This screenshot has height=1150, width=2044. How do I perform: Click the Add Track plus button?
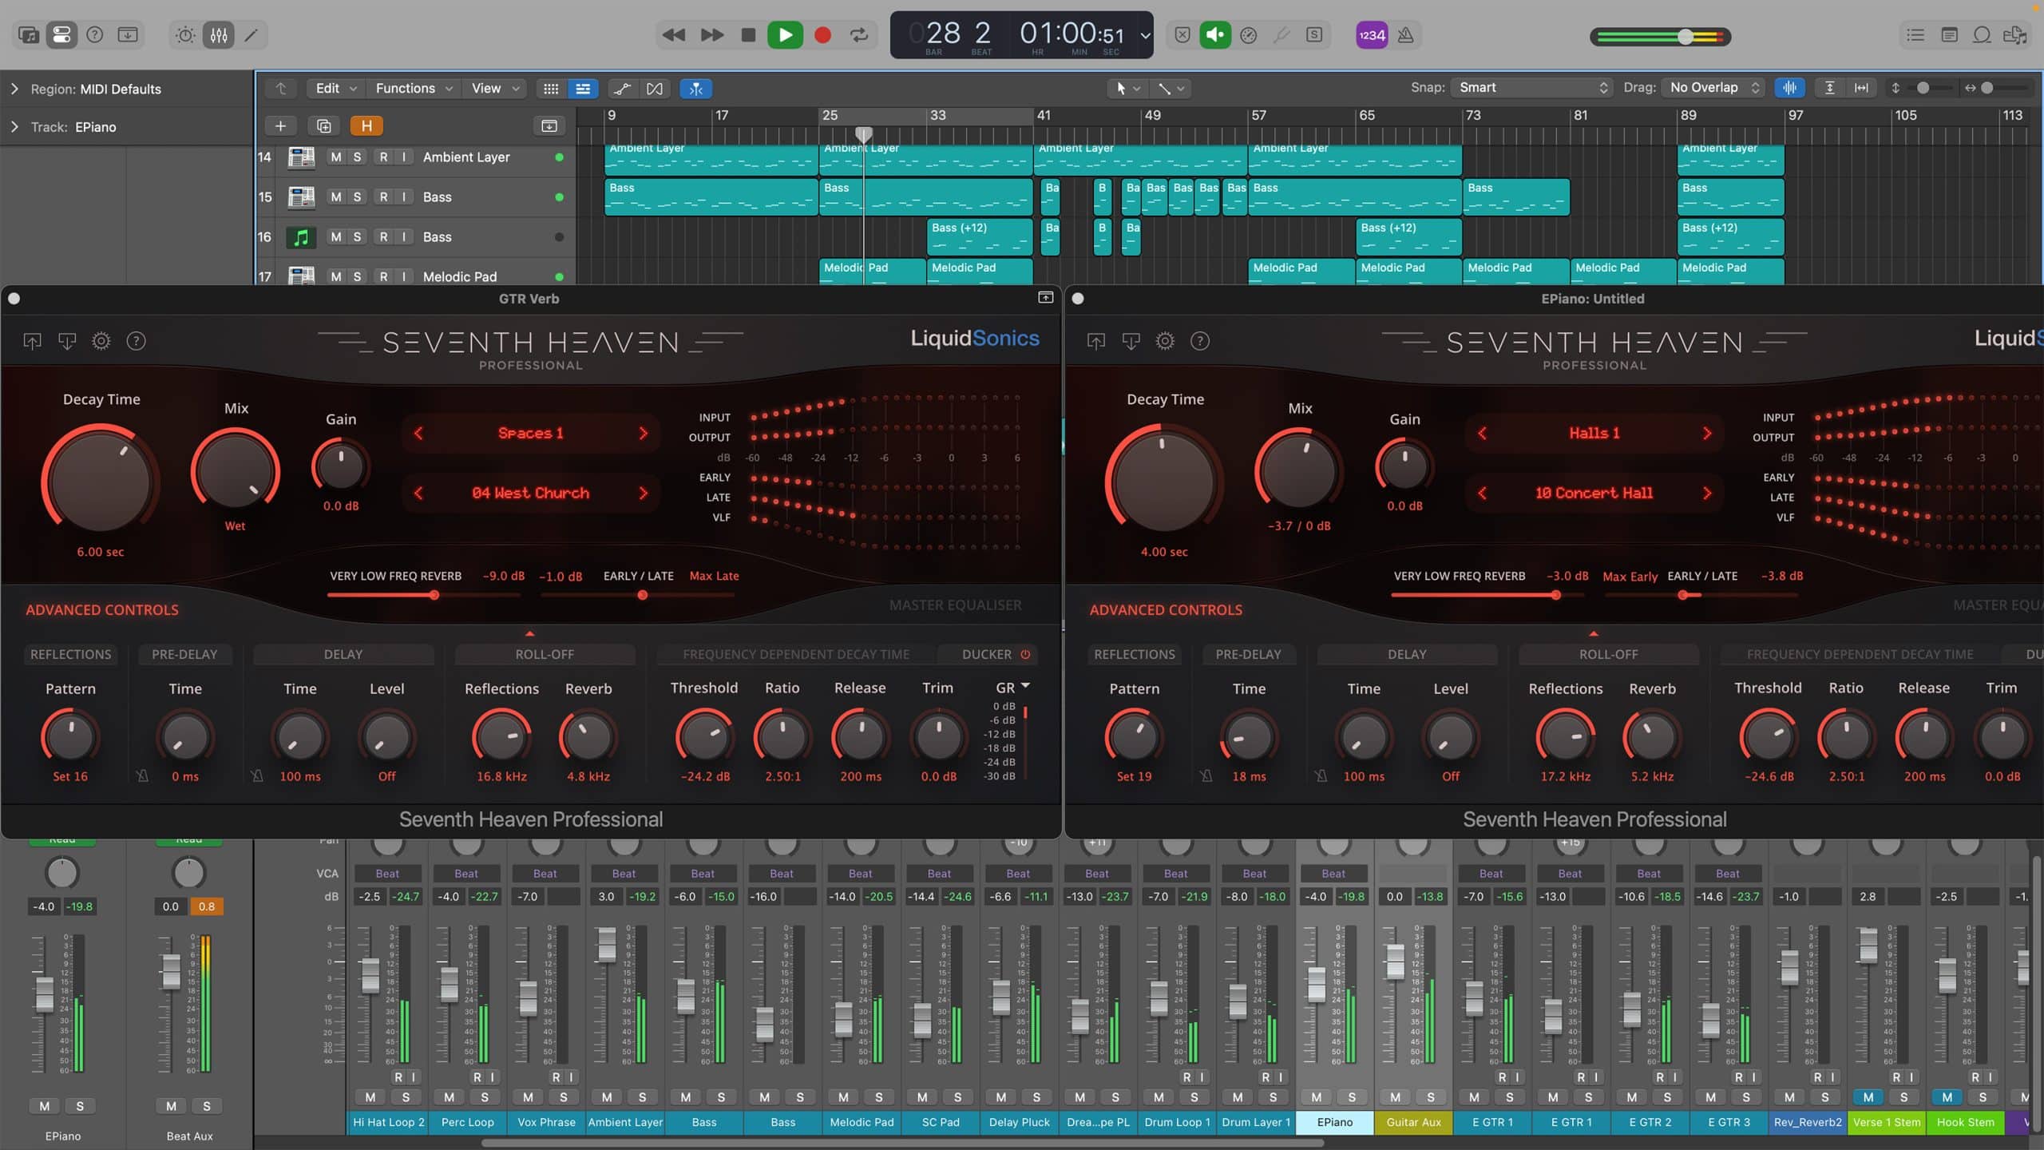tap(280, 126)
